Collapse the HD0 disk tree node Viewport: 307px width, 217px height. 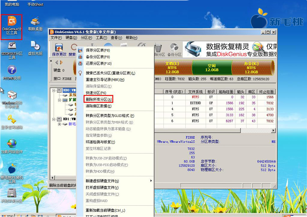(54, 91)
